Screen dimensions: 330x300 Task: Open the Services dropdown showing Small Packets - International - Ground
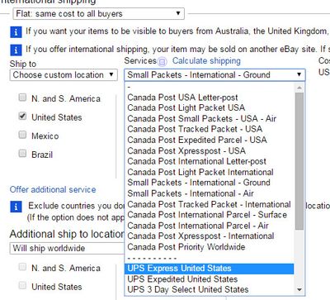pos(214,74)
